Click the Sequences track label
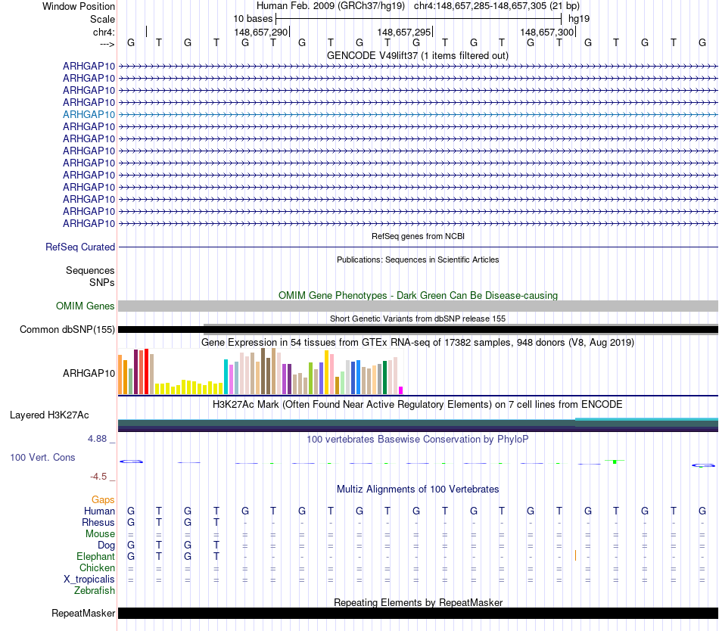 pos(90,270)
